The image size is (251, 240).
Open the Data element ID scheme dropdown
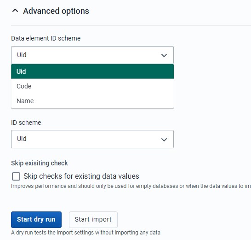pos(92,55)
